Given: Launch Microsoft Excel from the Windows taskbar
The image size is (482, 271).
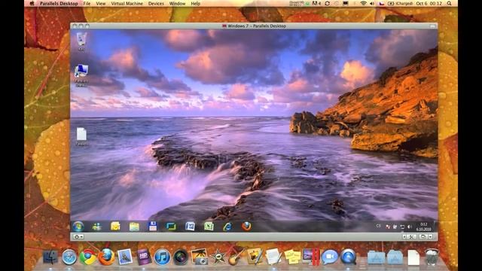Looking at the screenshot, I should [x=209, y=227].
